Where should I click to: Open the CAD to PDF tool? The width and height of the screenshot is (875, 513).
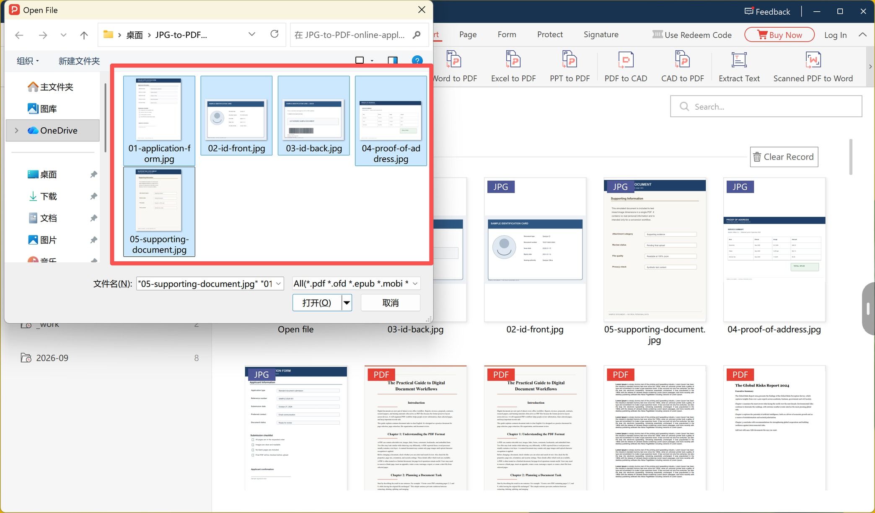pyautogui.click(x=682, y=66)
